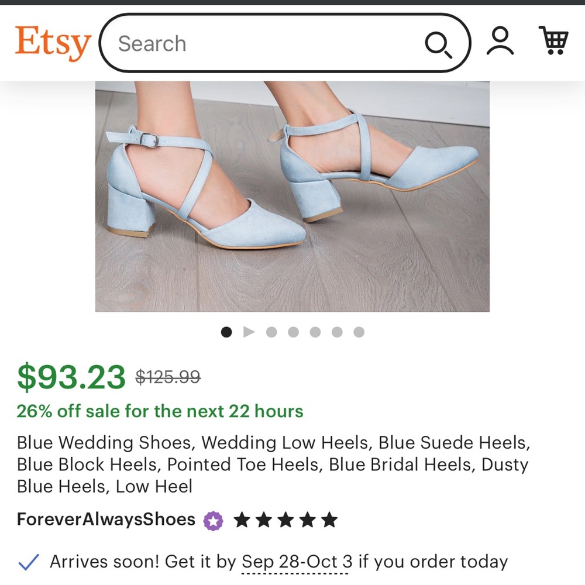Select the last carousel dot
This screenshot has height=585, width=585.
(x=360, y=332)
